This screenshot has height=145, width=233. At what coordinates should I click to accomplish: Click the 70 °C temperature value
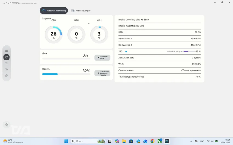point(198,77)
